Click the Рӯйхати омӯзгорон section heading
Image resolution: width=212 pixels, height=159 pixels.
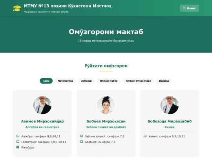coord(106,66)
